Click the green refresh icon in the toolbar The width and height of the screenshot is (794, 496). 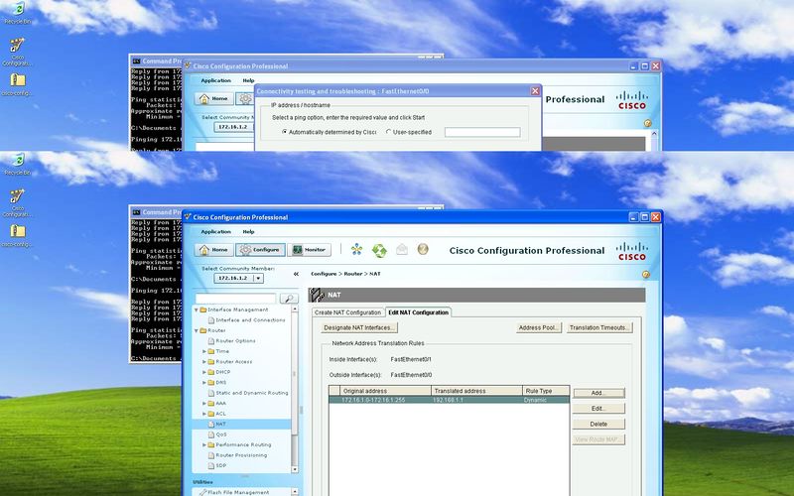pos(378,250)
